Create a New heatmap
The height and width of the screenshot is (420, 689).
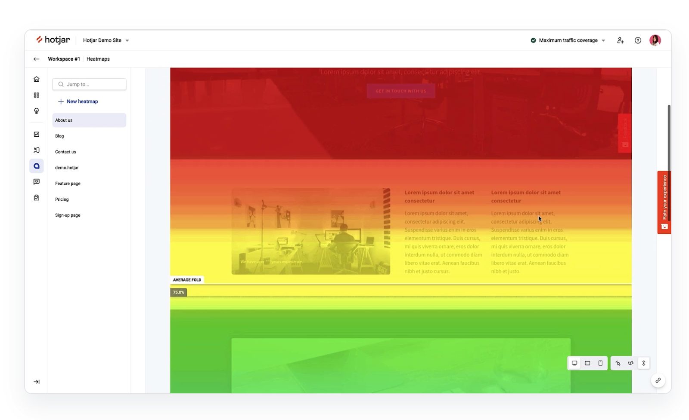click(78, 101)
